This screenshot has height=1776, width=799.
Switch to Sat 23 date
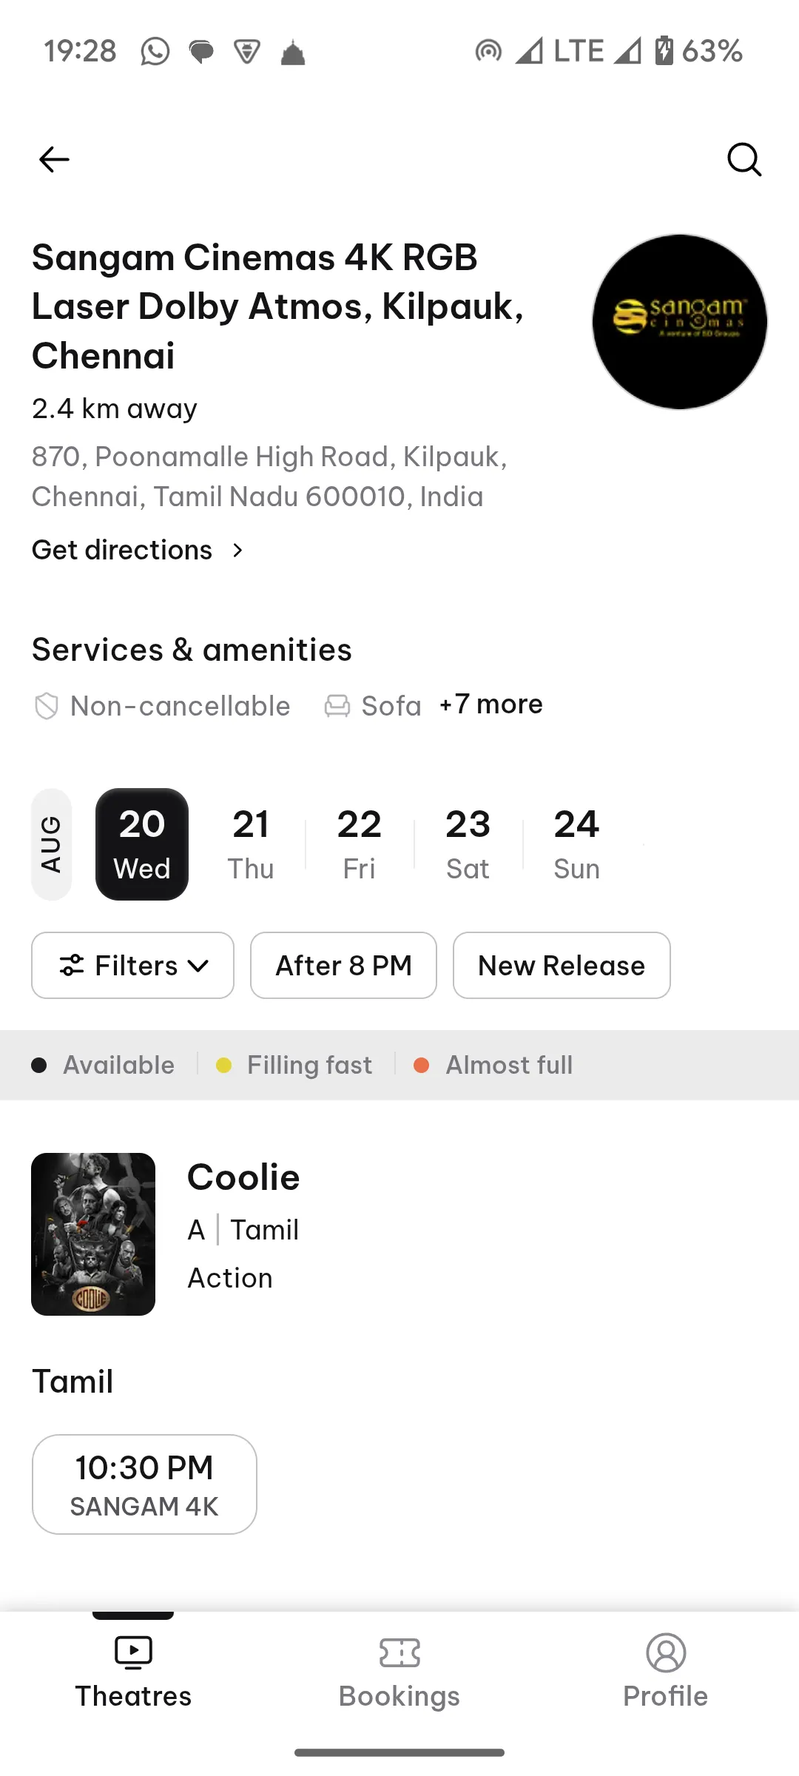(x=468, y=844)
